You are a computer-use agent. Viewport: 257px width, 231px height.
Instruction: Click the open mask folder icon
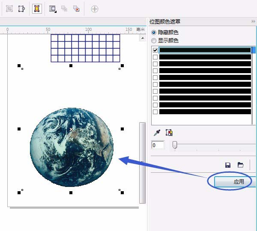click(x=240, y=165)
